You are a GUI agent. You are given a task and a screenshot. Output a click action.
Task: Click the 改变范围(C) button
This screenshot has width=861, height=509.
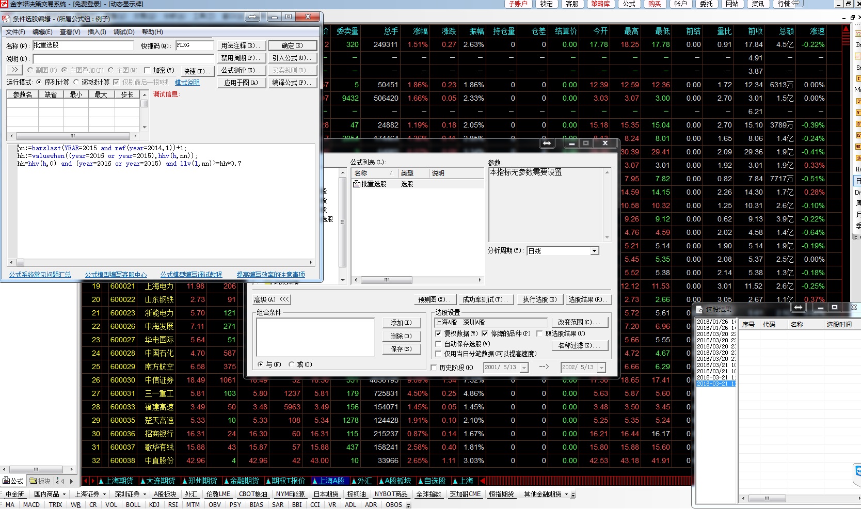point(579,322)
